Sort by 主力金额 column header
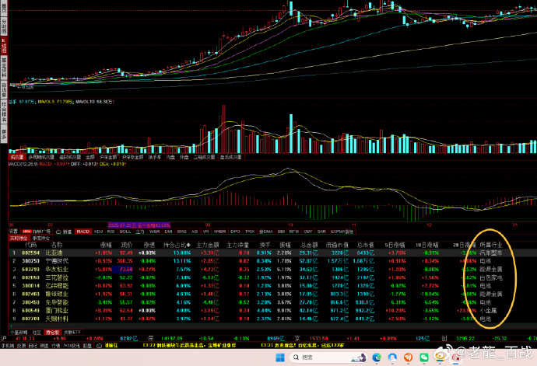Screen dimensions: 537x366 208,245
